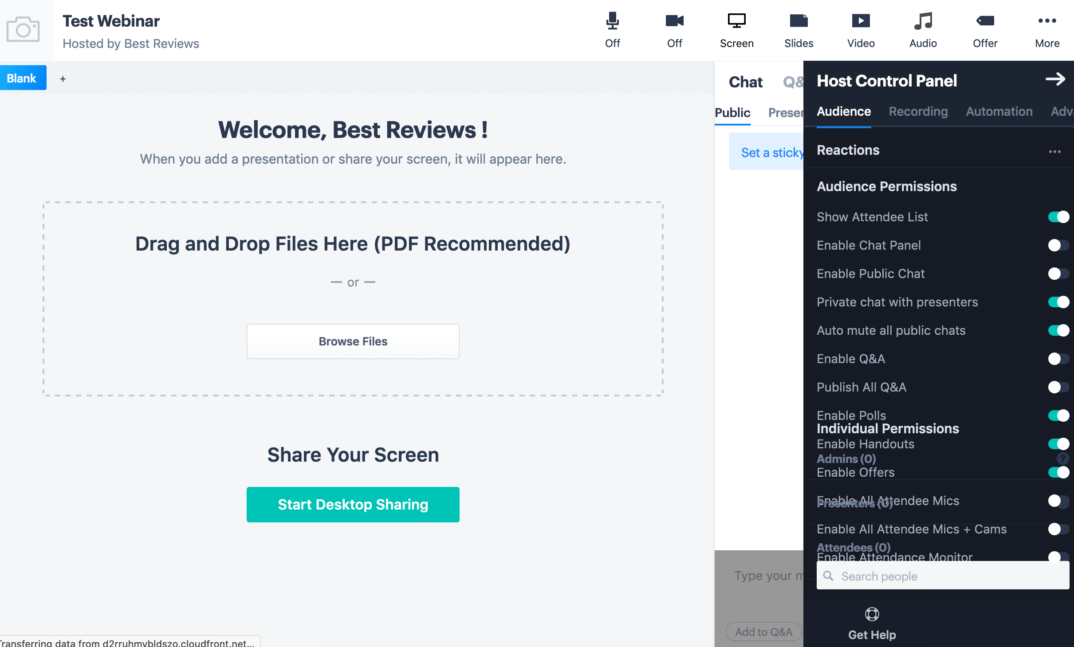Switch to the Recording tab

click(918, 111)
